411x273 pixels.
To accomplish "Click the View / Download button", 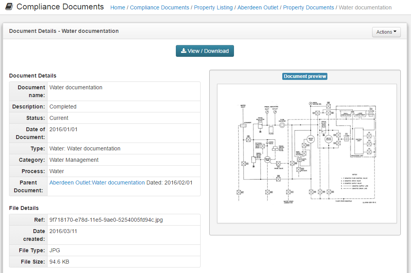I will coord(205,51).
